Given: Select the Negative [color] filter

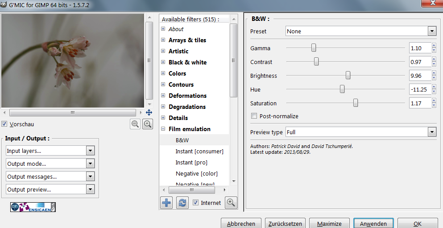Looking at the screenshot, I should 196,173.
